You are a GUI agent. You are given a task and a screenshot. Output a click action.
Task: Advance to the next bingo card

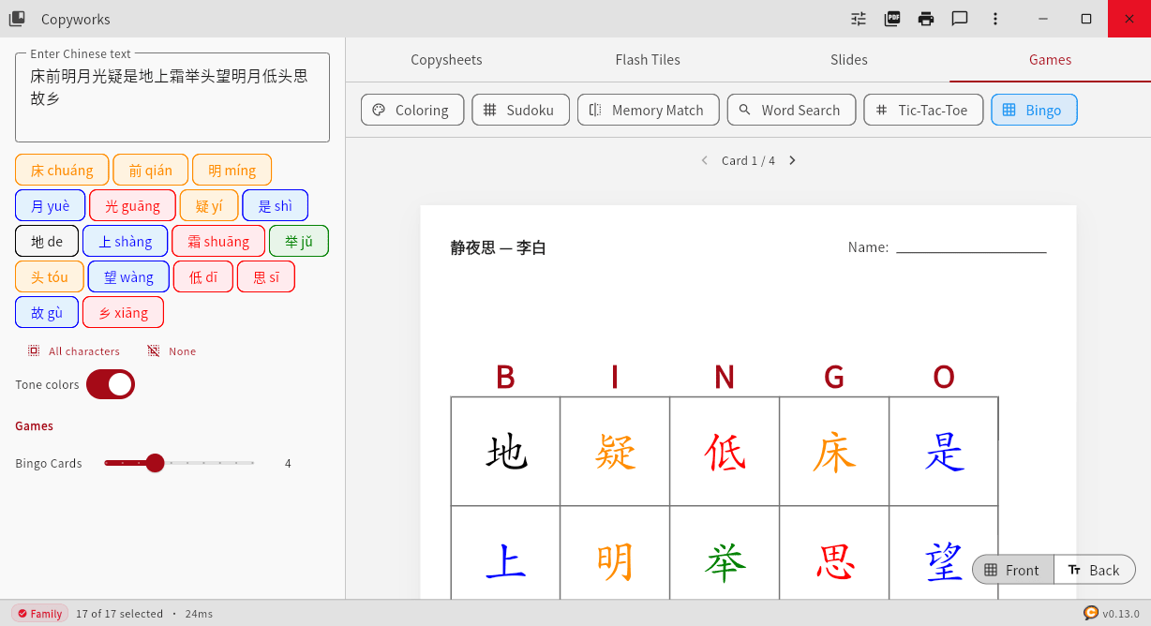792,160
